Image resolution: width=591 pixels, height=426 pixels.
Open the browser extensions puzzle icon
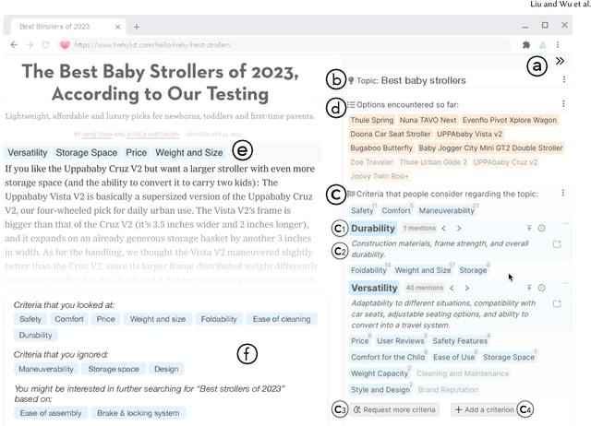click(525, 44)
